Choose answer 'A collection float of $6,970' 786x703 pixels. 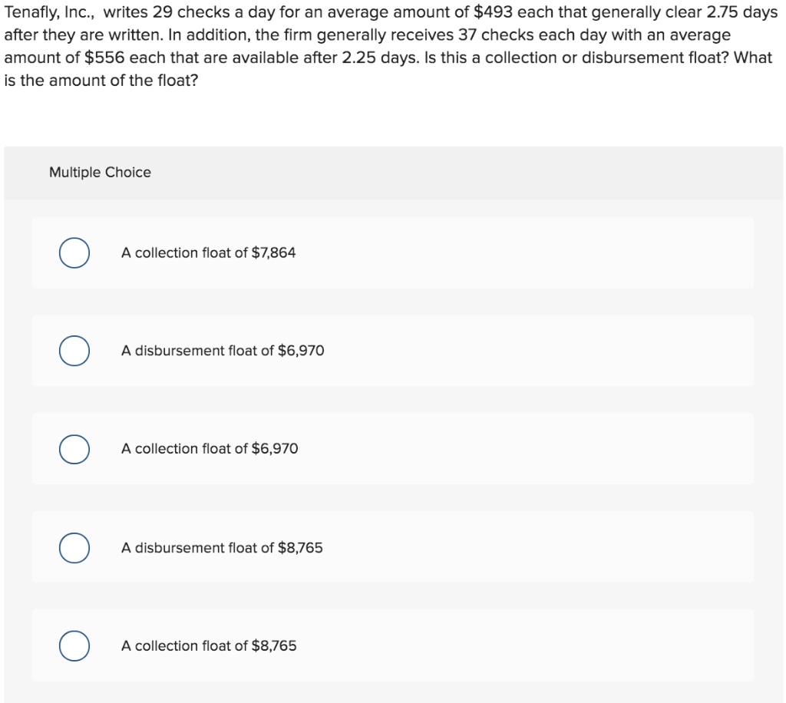tap(208, 449)
